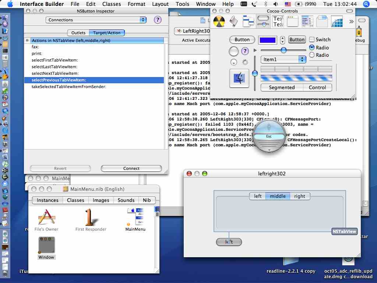
Task: Open the Item1 popup button in palette
Action: (283, 59)
